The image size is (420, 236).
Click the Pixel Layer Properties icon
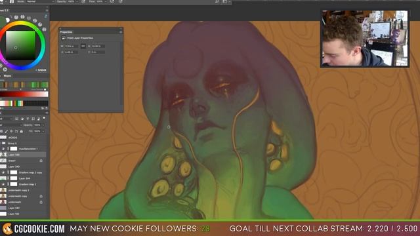[64, 38]
